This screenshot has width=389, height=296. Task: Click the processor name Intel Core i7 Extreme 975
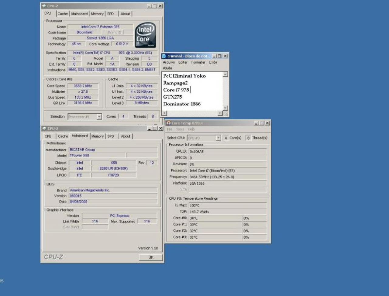tap(100, 27)
